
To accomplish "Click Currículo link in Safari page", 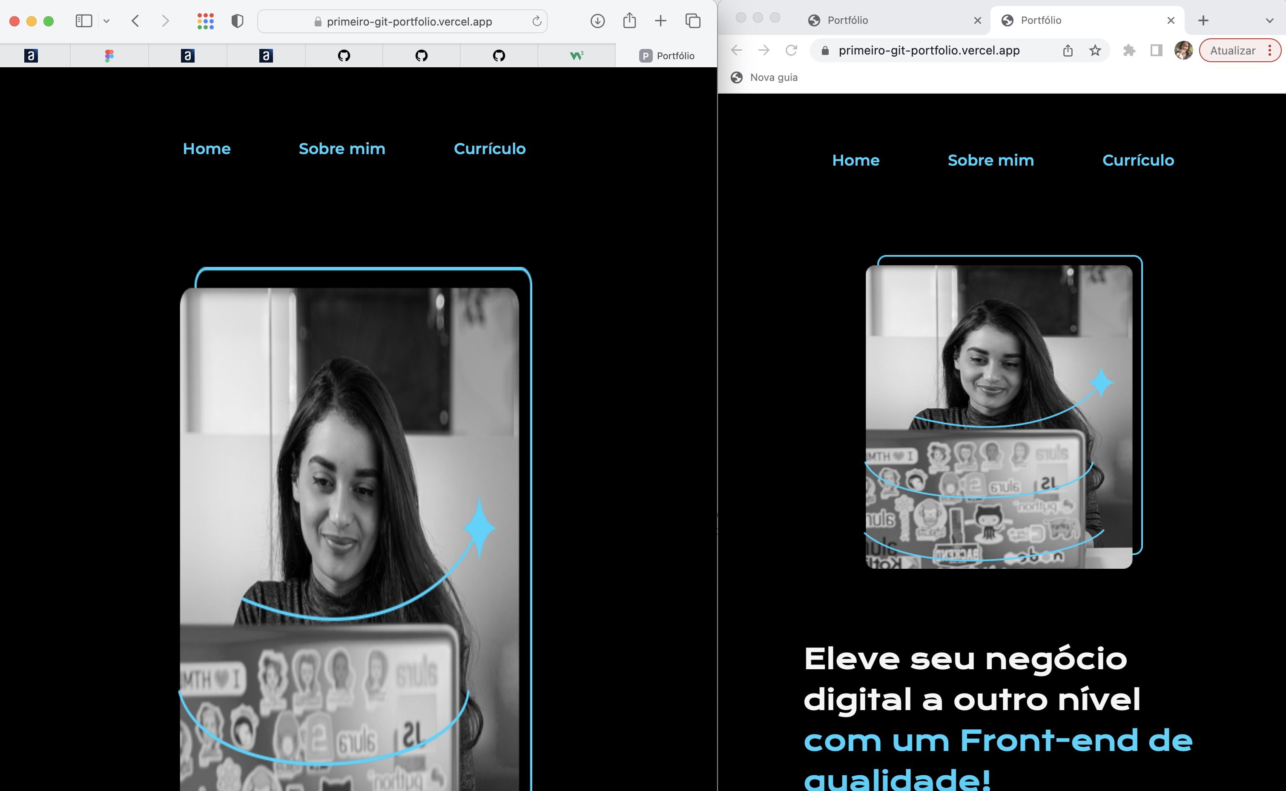I will point(490,149).
